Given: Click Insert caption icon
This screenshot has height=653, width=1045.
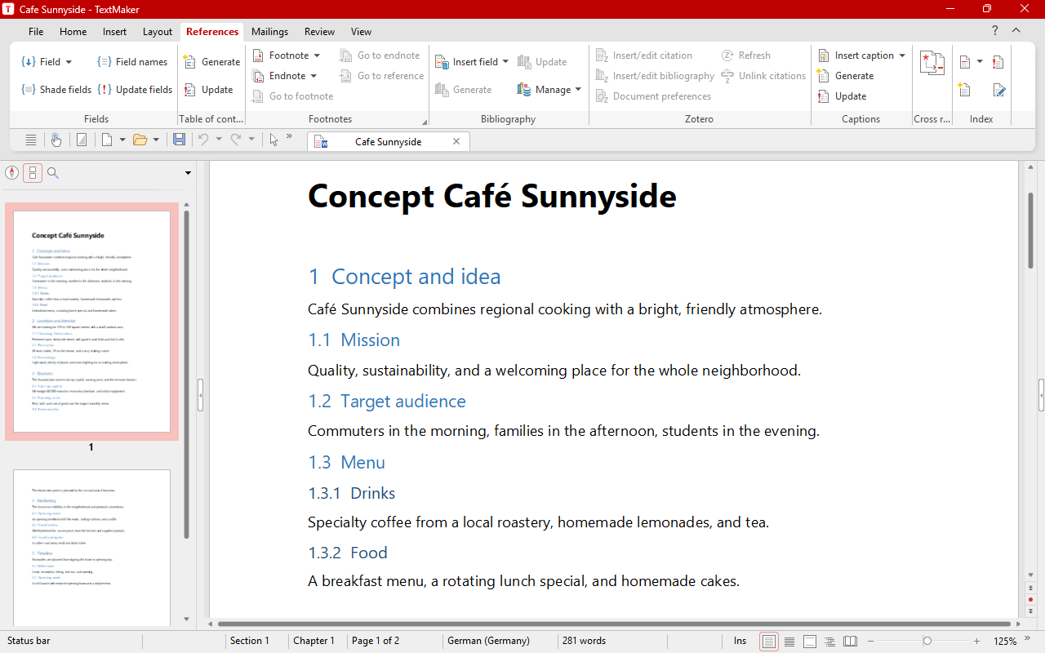Looking at the screenshot, I should [824, 56].
